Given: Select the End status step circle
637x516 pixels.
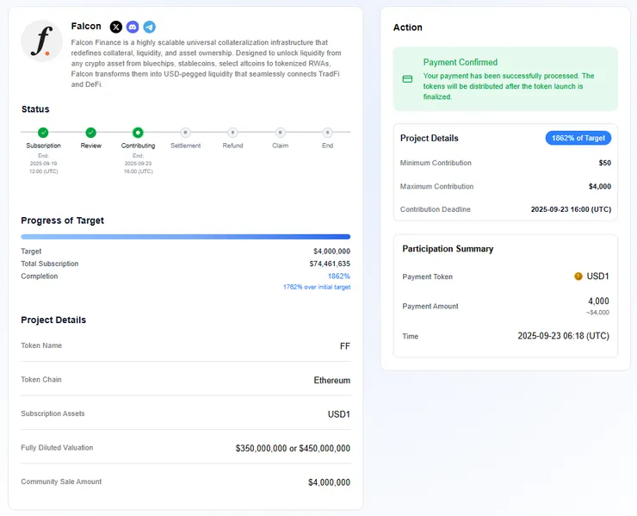Looking at the screenshot, I should point(327,133).
